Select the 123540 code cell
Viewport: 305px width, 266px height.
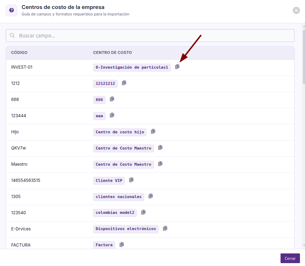[18, 212]
